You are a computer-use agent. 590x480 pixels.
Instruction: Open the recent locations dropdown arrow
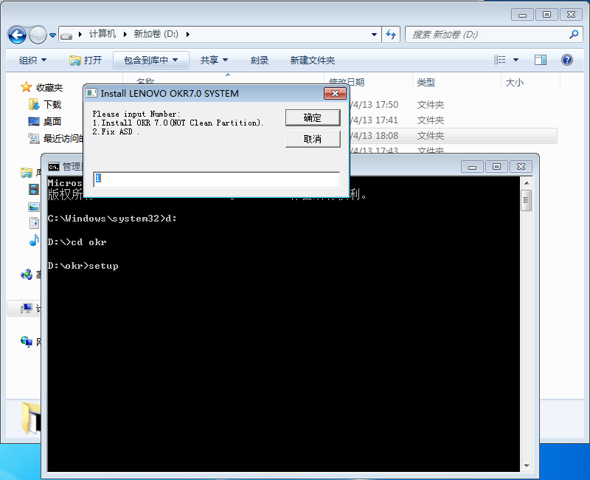coord(52,35)
